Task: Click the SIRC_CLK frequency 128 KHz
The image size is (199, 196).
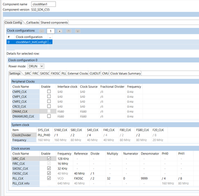Action: pyautogui.click(x=63, y=159)
